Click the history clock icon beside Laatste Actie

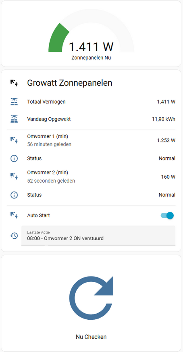click(14, 235)
